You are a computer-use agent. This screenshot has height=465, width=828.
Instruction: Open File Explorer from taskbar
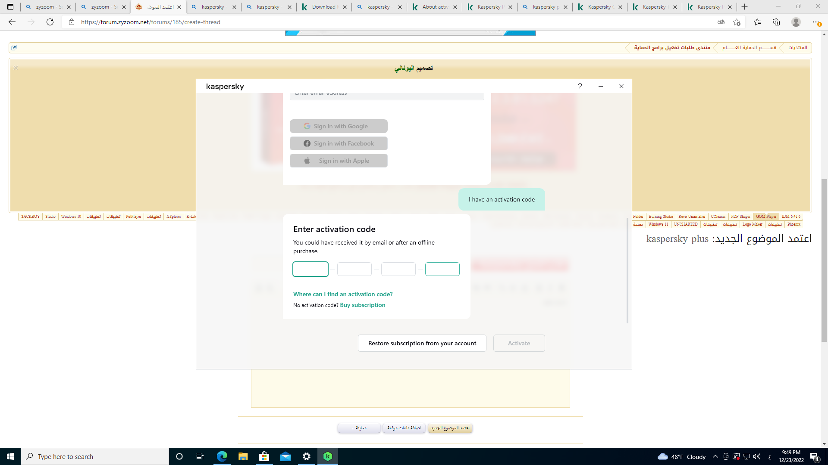coord(243,456)
